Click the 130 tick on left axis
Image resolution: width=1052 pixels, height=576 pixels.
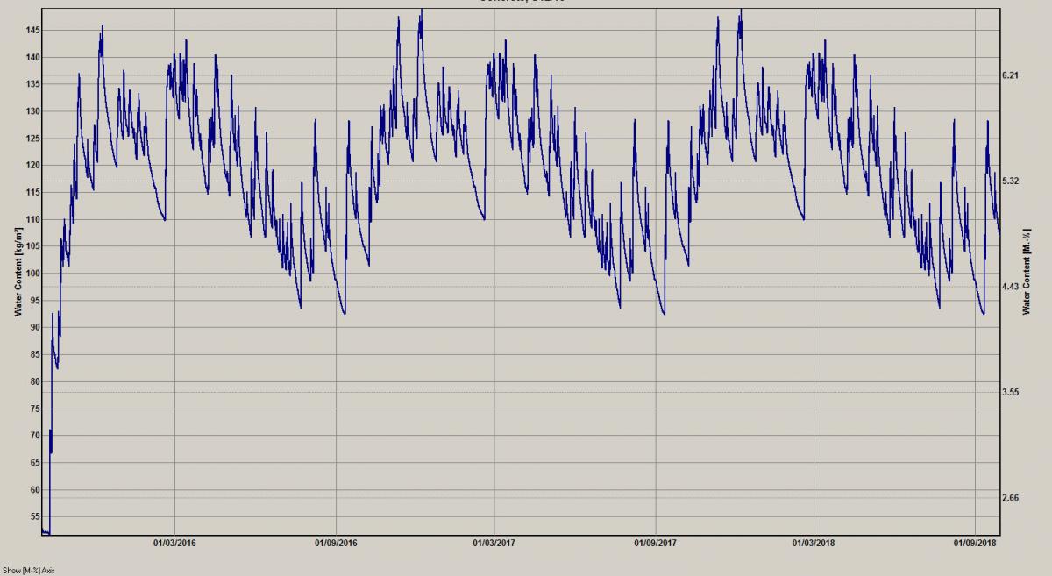pyautogui.click(x=34, y=111)
